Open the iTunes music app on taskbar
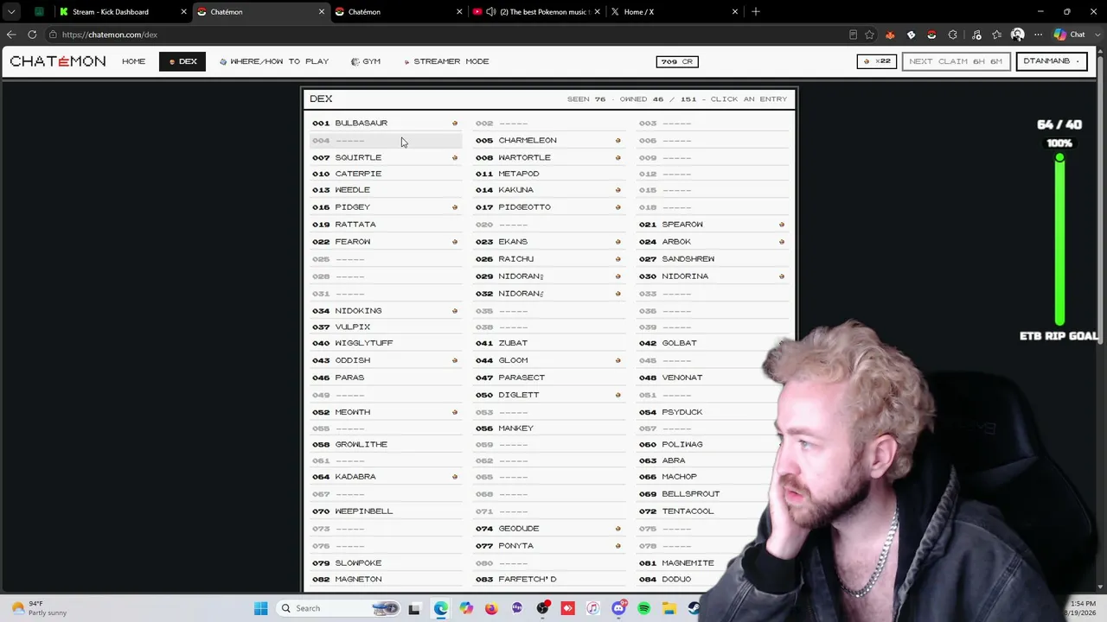The image size is (1107, 622). 592,608
